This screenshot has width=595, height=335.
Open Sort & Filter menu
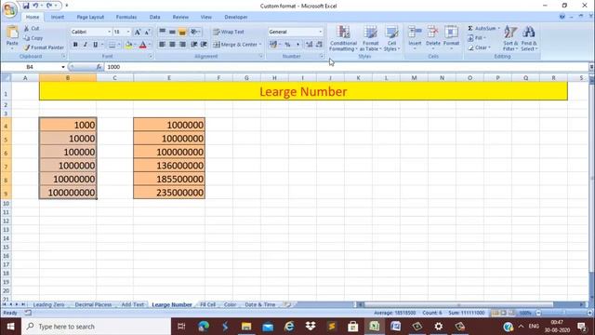click(510, 38)
